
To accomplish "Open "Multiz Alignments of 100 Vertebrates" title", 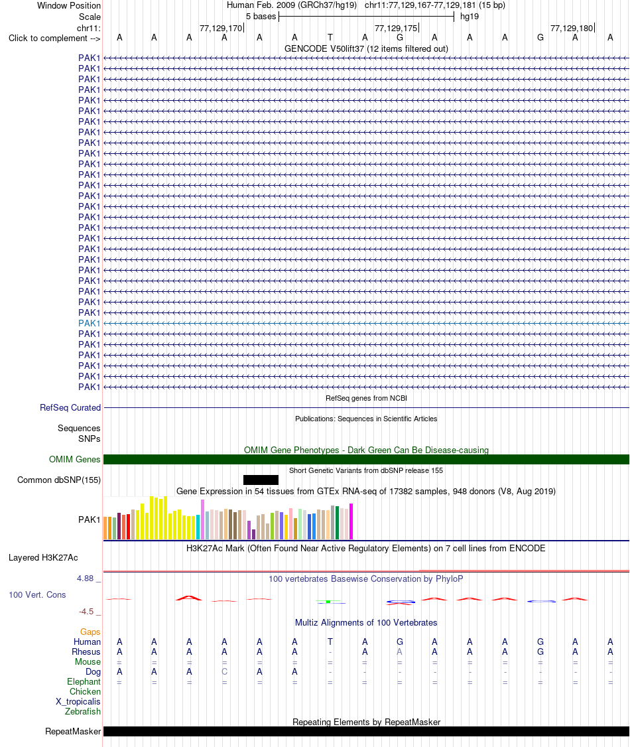I will pos(365,623).
